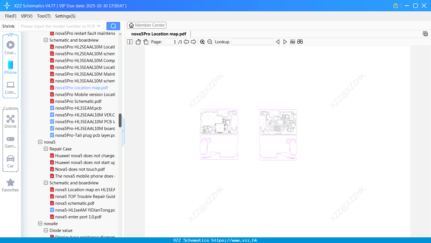Select nova5Pro Location map.pdf tab
Image resolution: width=431 pixels, height=243 pixels.
pyautogui.click(x=159, y=34)
